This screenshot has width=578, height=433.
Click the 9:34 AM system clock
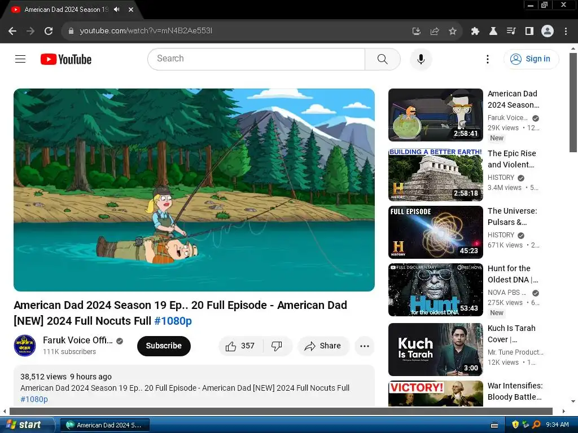tap(557, 425)
